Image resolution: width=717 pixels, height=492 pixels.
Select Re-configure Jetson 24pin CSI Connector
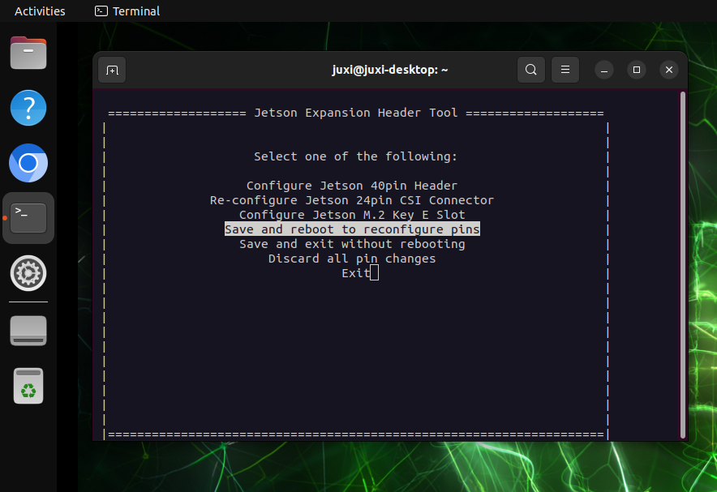tap(352, 200)
